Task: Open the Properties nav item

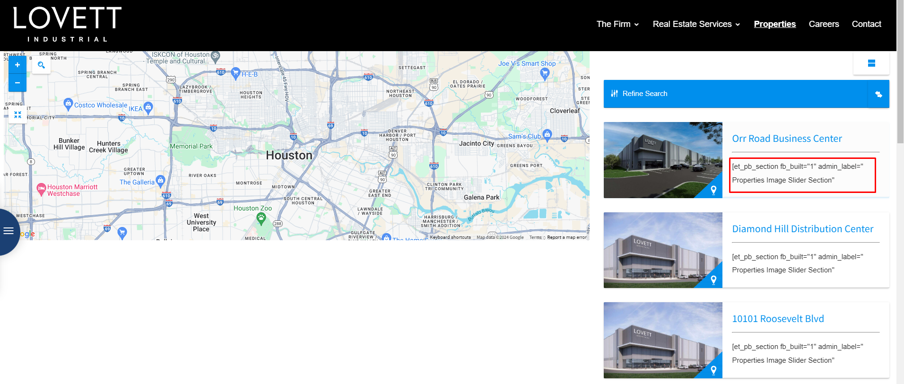Action: (775, 24)
